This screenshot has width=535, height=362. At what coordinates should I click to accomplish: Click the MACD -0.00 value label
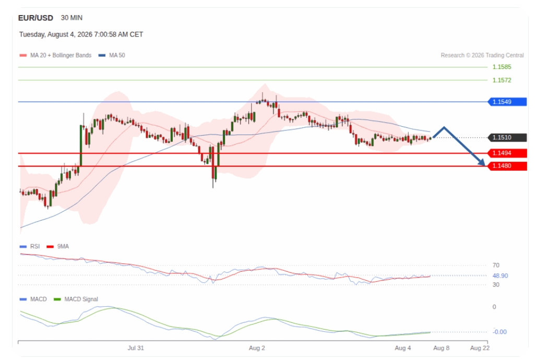(500, 332)
